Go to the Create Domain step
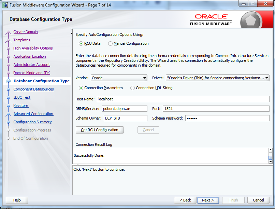This screenshot has height=209, width=275. pos(26,32)
